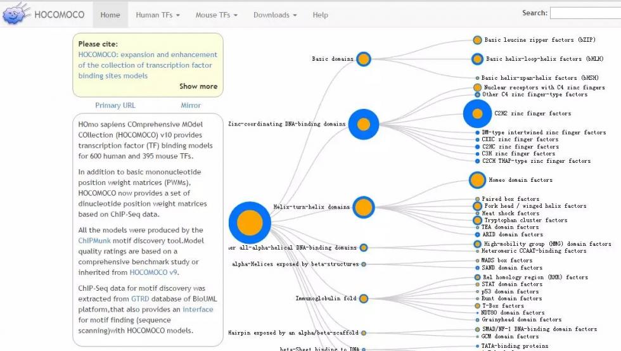Viewport: 621px width, 351px height.
Task: Click the Basic leucine zipper (bZIP) node
Action: (477, 40)
